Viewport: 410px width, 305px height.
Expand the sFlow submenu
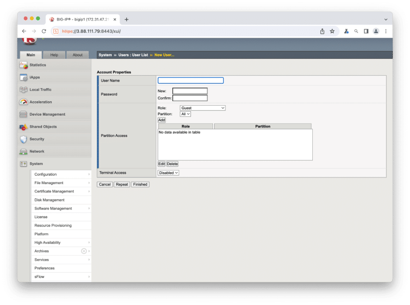pyautogui.click(x=89, y=277)
